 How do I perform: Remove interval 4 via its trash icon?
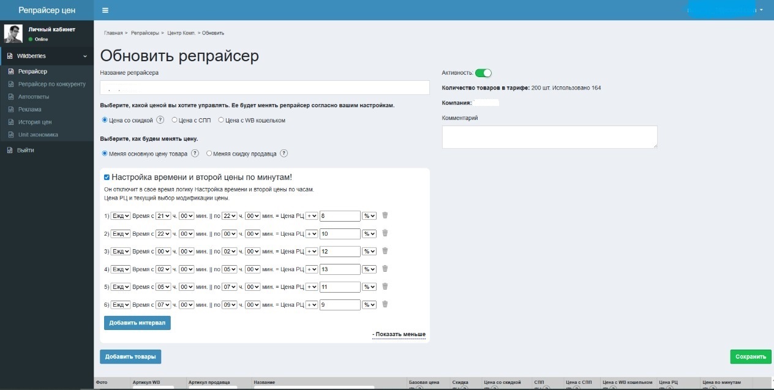tap(385, 269)
